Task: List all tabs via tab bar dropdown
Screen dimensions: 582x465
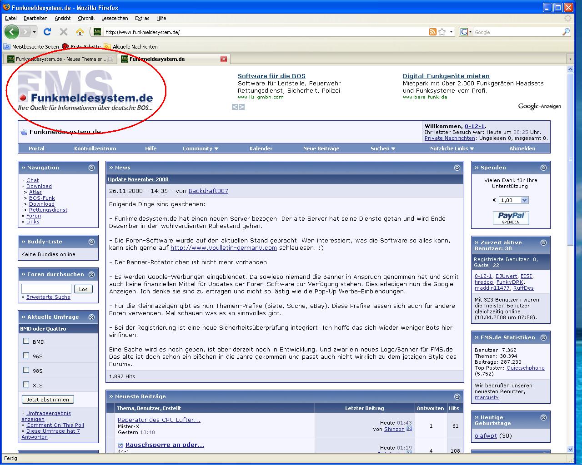Action: (x=570, y=59)
